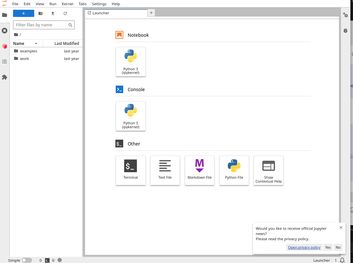Select the Launcher tab

coord(101,13)
